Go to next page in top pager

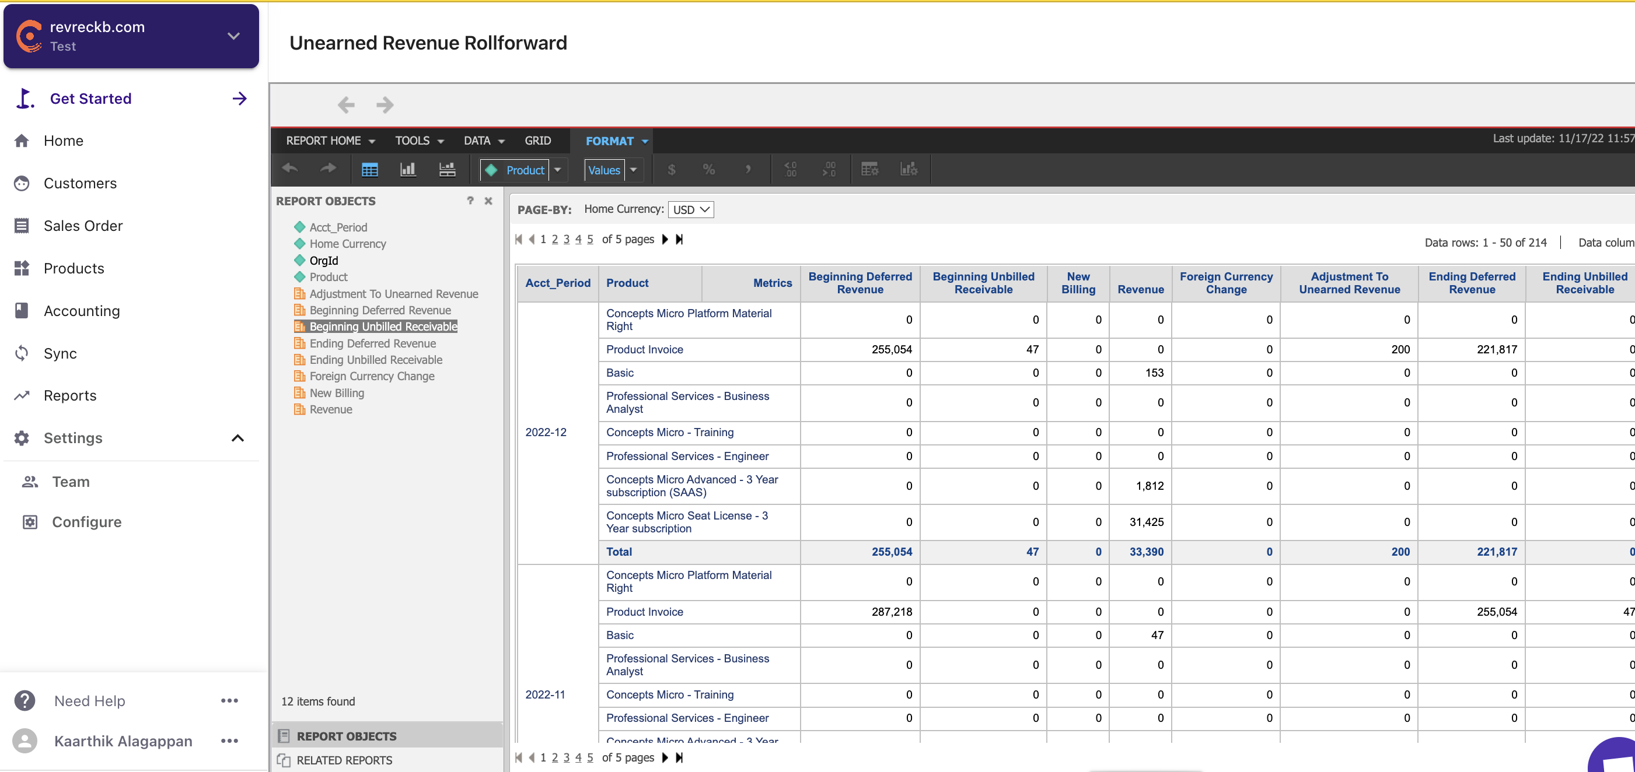665,239
